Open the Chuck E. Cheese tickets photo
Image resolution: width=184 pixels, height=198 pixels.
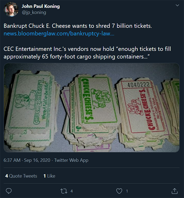tap(92, 108)
